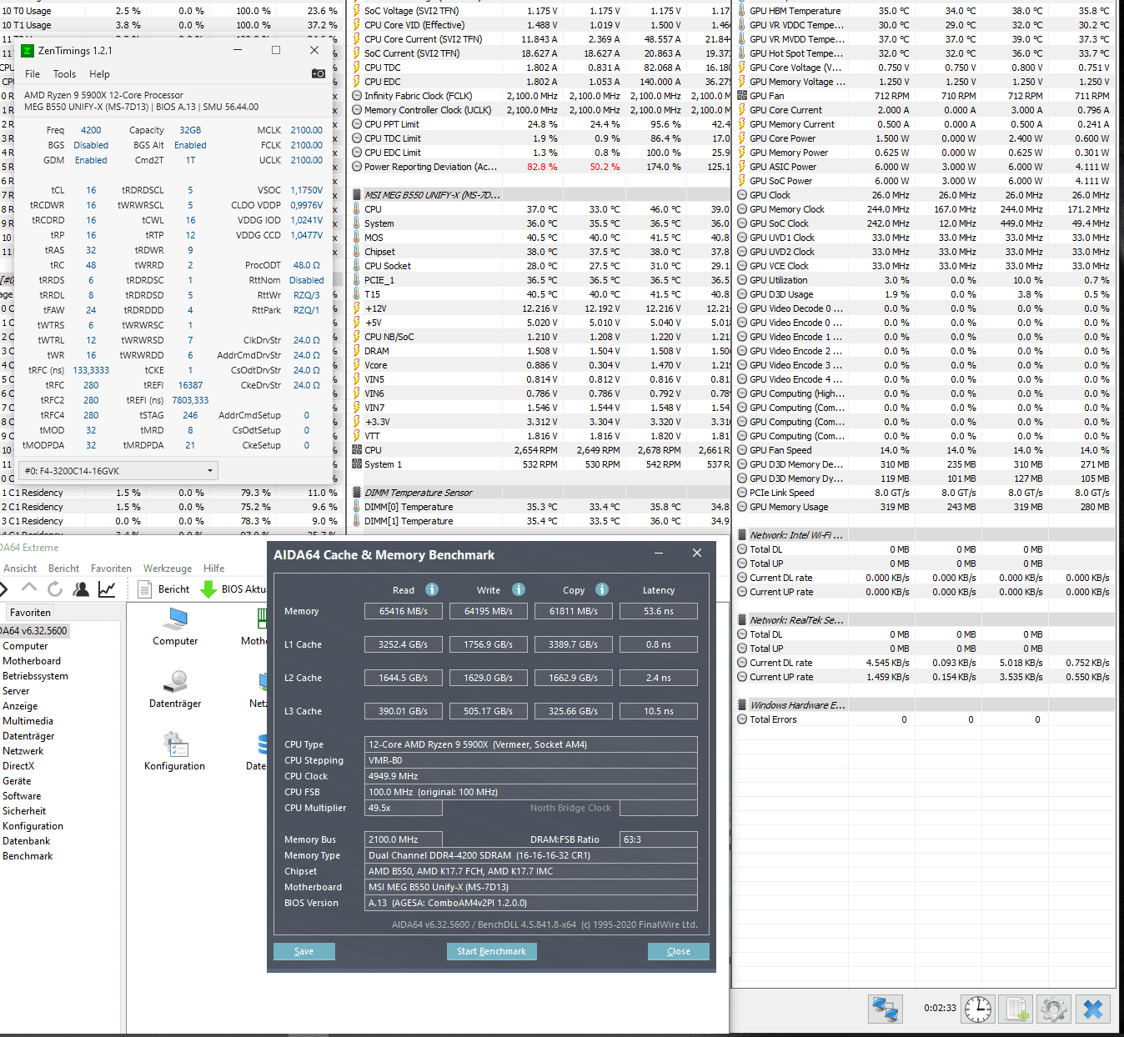Open the Ansicht menu in AIDA64
Viewport: 1124px width, 1037px height.
(20, 569)
